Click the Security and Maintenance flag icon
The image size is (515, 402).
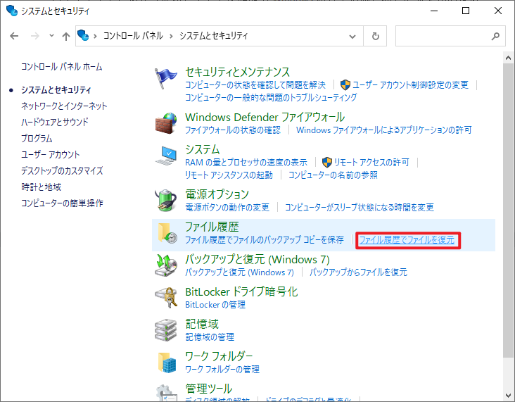point(166,78)
